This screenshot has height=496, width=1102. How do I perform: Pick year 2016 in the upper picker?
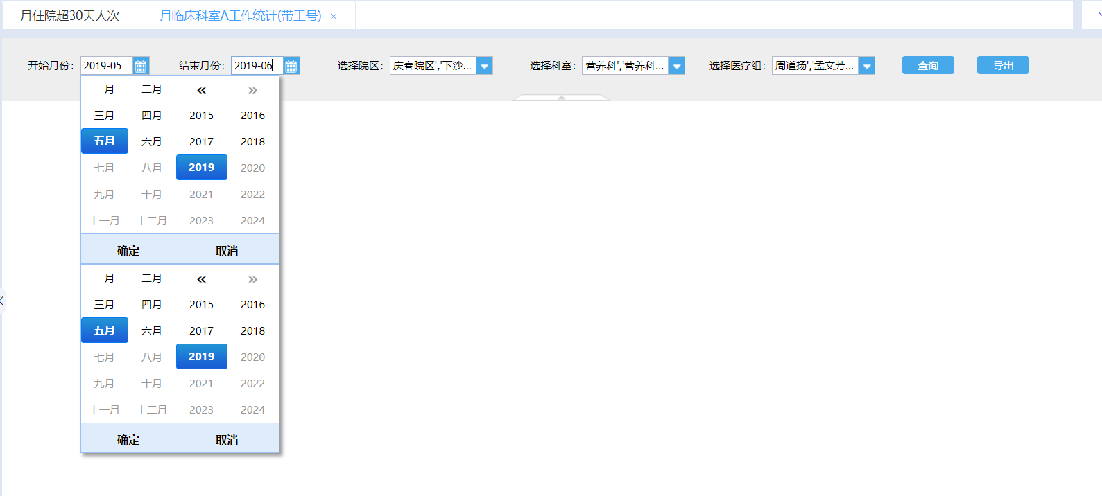coord(252,116)
